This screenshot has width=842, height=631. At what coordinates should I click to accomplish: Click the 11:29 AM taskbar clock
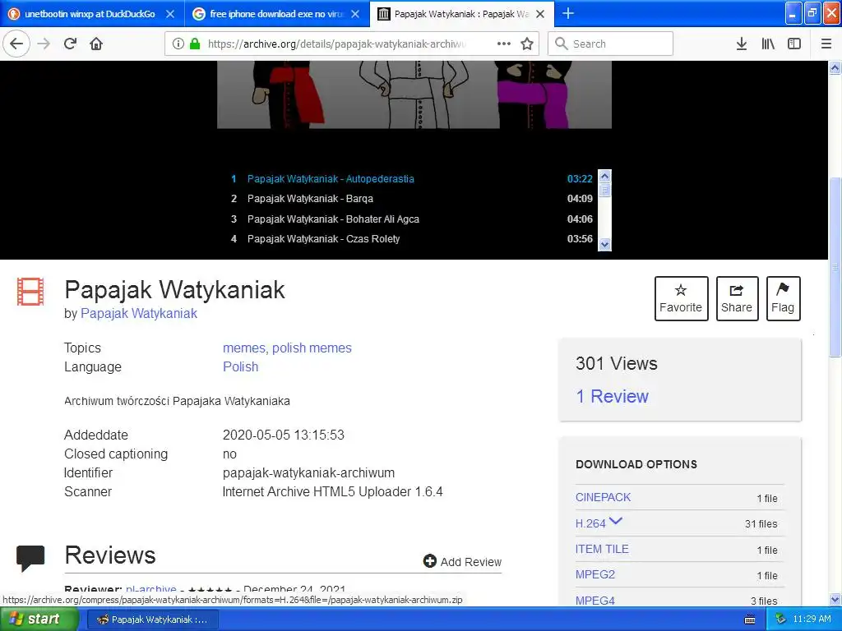pos(812,619)
